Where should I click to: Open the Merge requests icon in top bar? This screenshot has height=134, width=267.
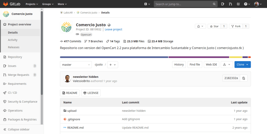click(x=230, y=4)
